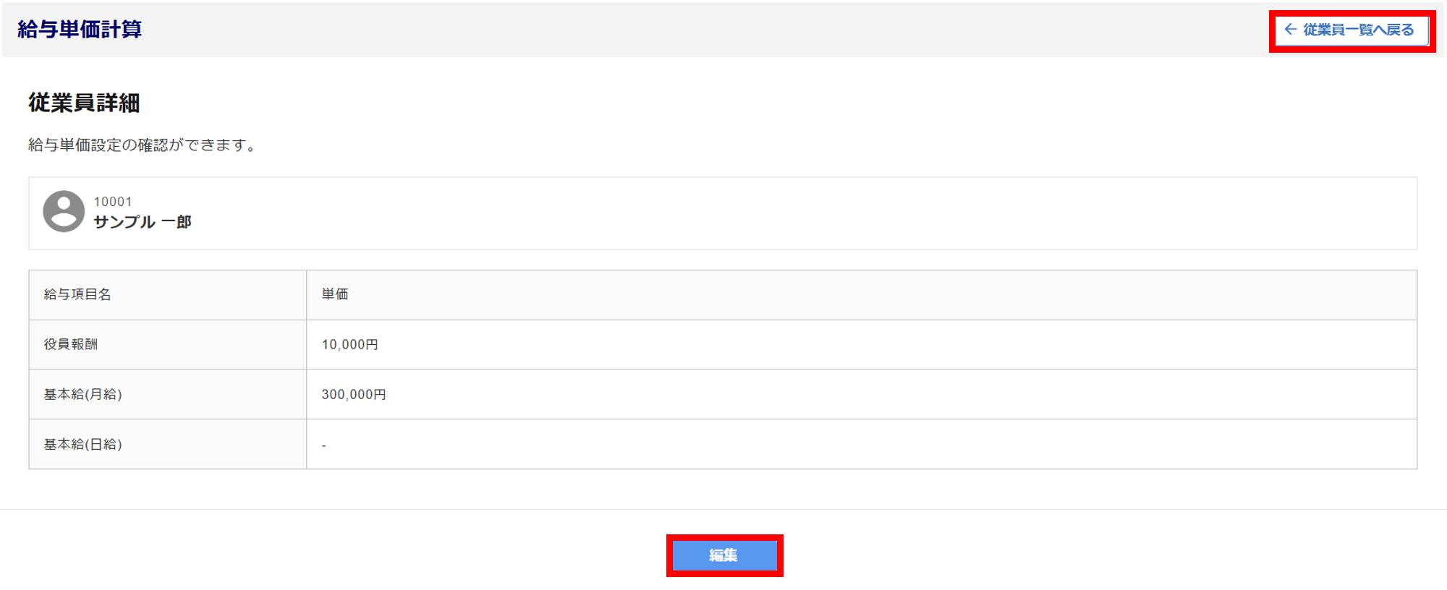
Task: Click the empty dash value for 基本給(日給)
Action: [324, 445]
